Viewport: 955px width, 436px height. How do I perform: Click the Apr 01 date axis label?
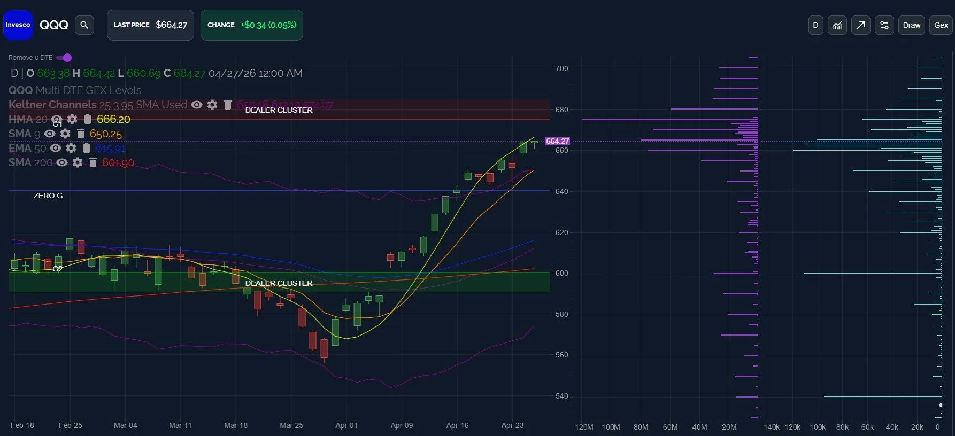click(346, 425)
